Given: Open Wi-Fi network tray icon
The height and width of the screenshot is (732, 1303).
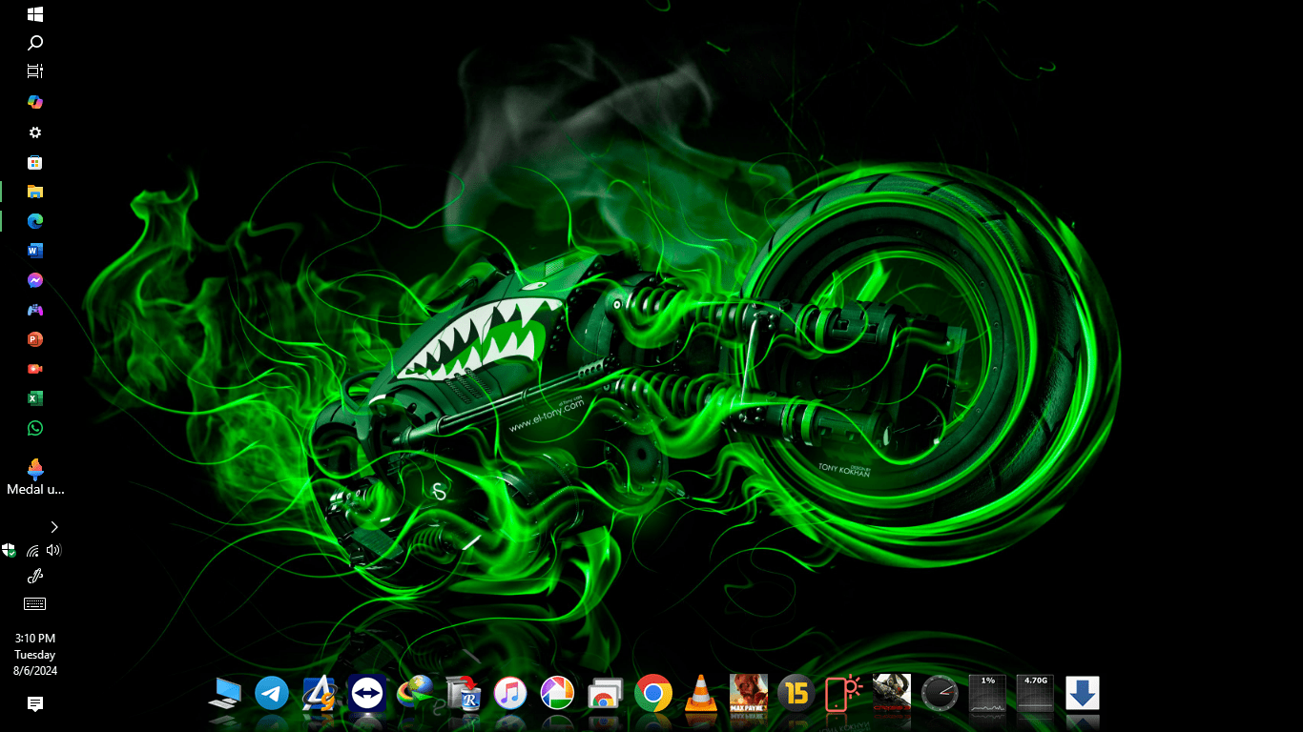Looking at the screenshot, I should click(32, 550).
